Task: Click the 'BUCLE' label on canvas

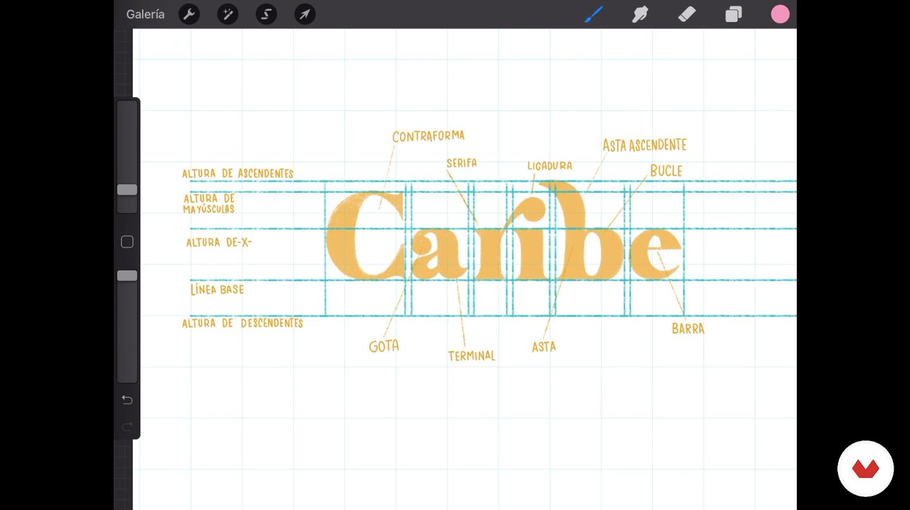Action: (666, 171)
